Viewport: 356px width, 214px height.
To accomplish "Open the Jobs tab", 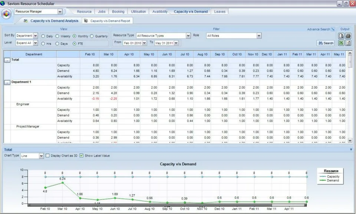I will 102,11.
